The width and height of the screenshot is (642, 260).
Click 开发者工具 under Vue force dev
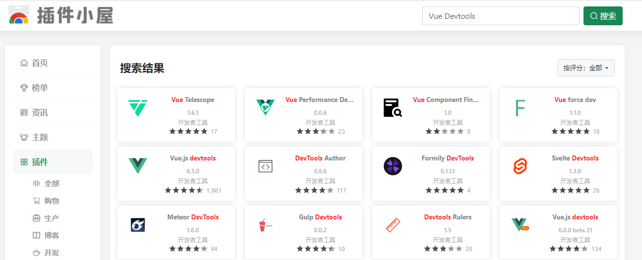point(575,122)
